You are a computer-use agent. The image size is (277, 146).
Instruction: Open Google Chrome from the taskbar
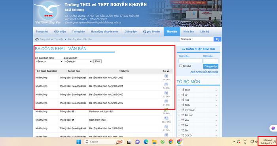pos(171,142)
